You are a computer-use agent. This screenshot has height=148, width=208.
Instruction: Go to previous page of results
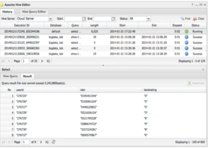pos(9,142)
